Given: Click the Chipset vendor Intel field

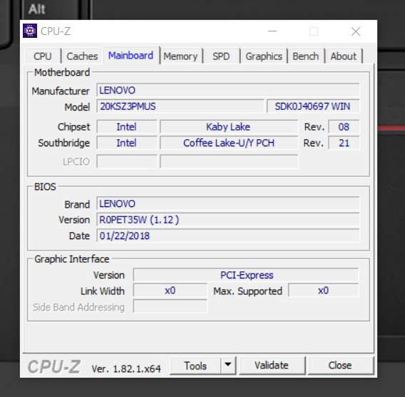Looking at the screenshot, I should pyautogui.click(x=127, y=126).
